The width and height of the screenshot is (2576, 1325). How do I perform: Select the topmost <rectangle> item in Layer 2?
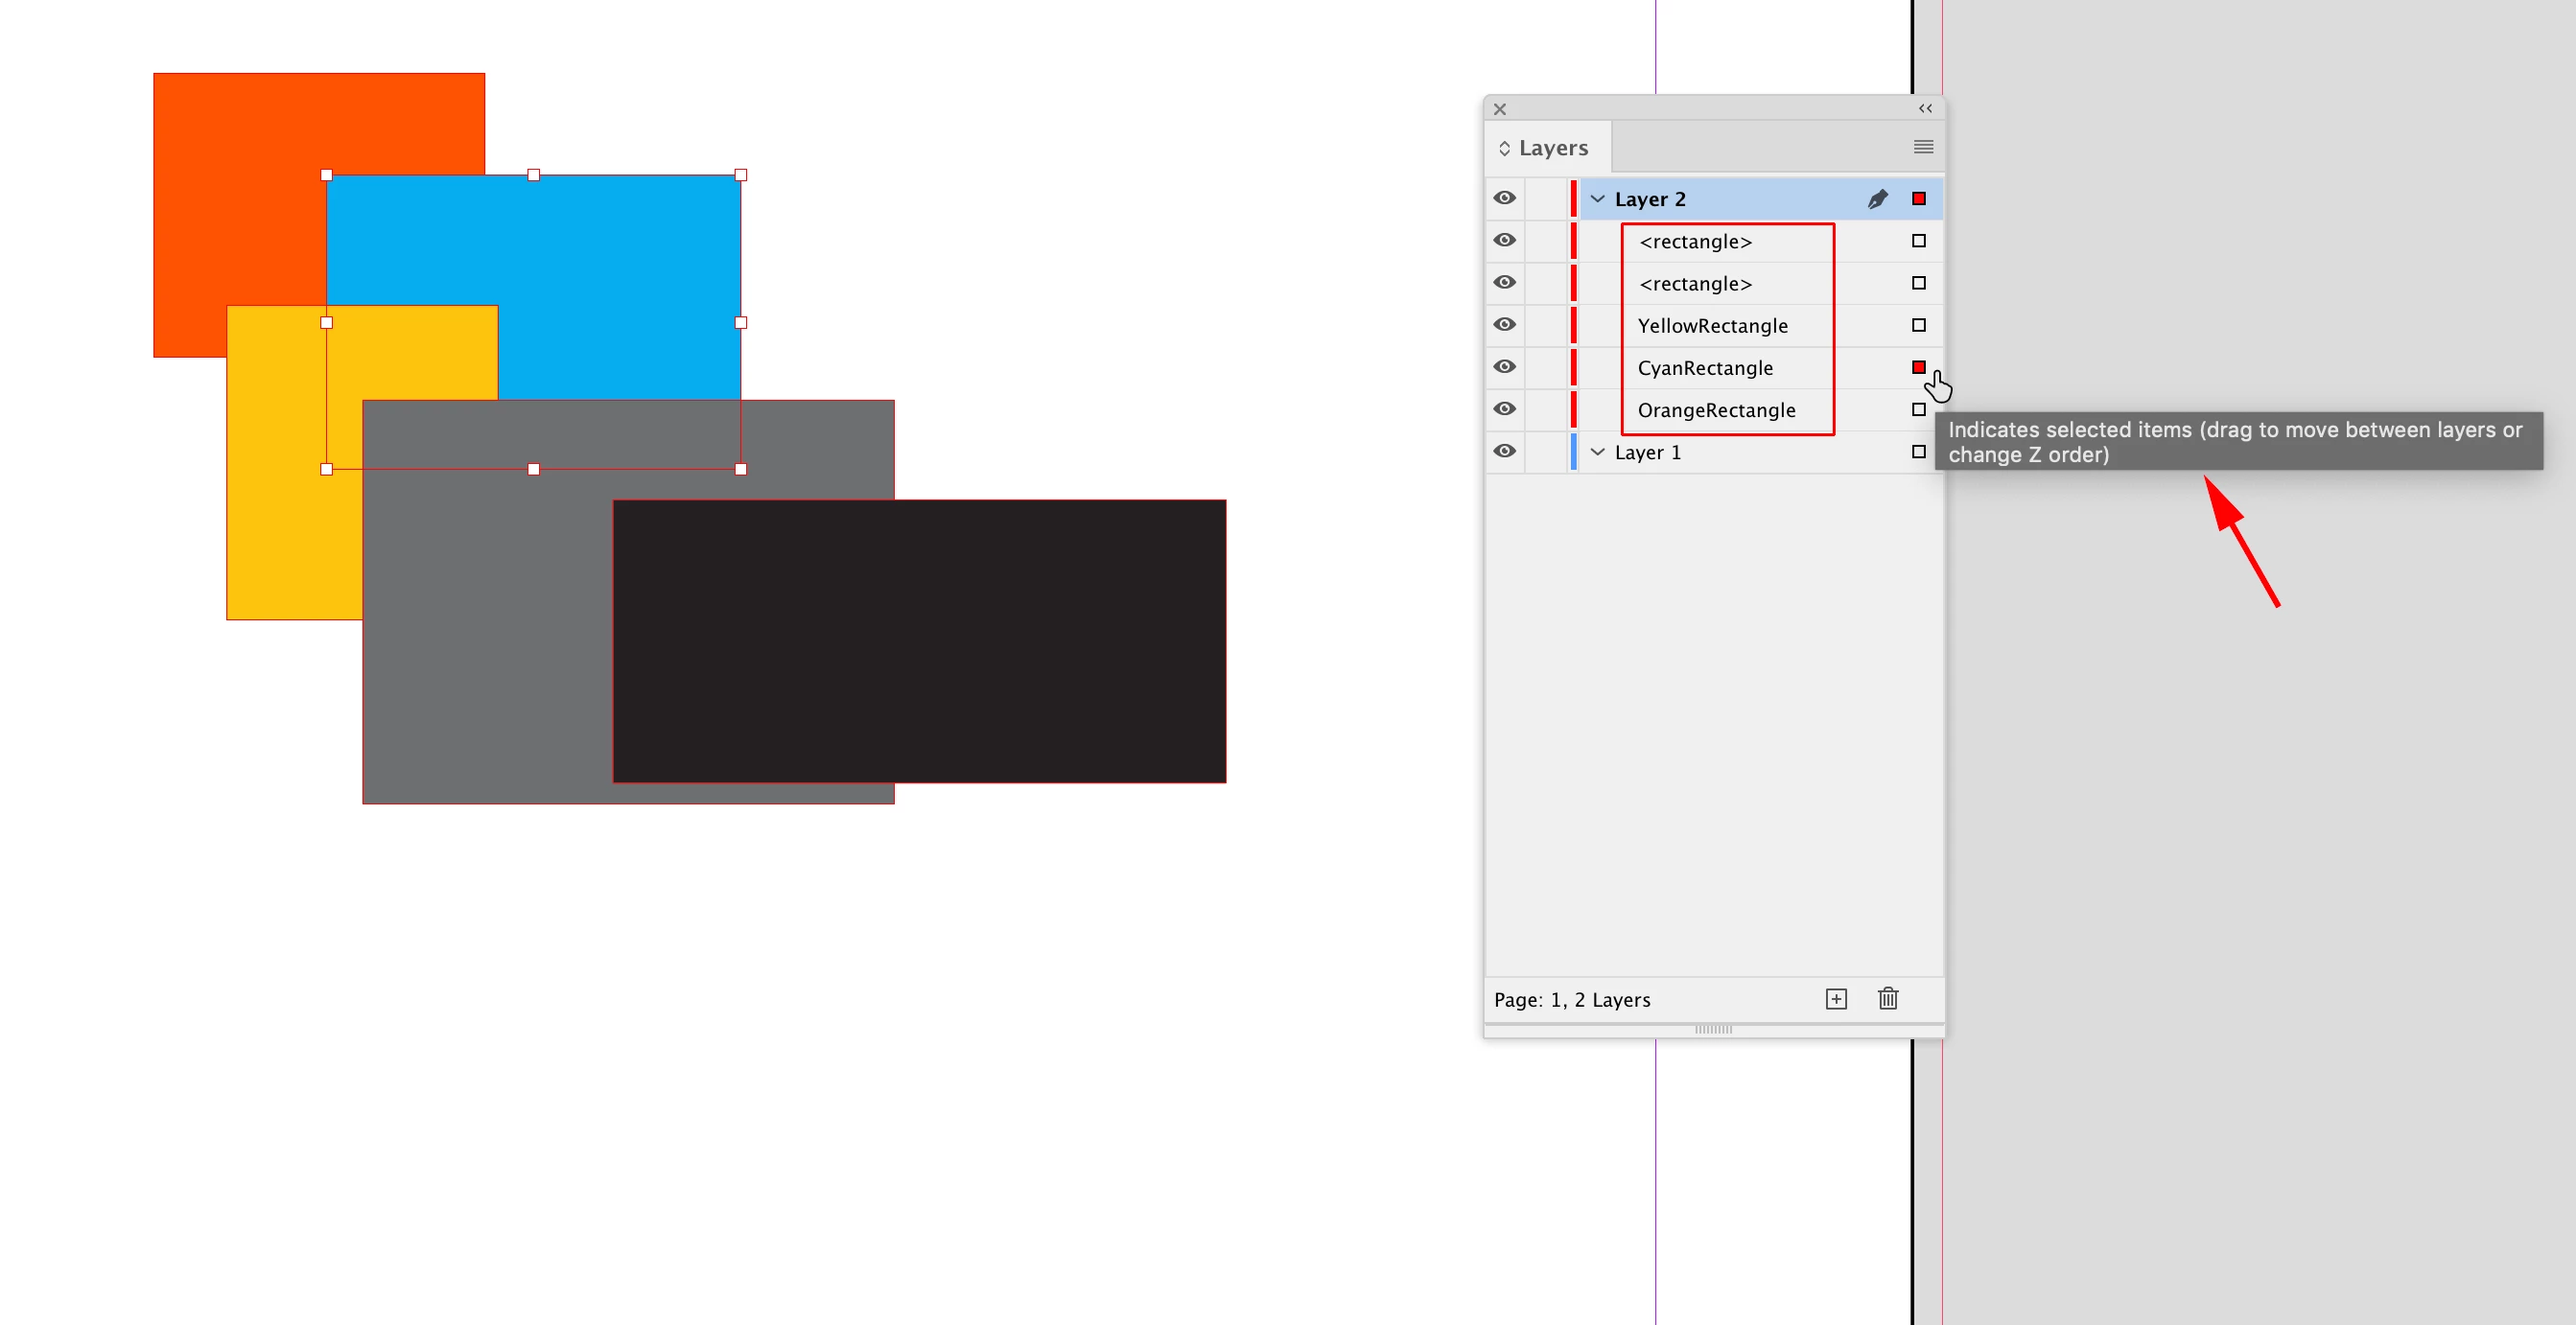(1696, 242)
